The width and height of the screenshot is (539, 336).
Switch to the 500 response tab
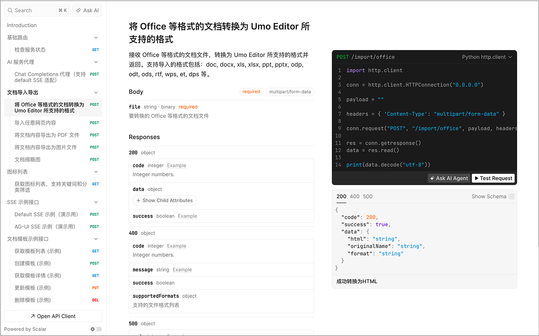tap(367, 197)
